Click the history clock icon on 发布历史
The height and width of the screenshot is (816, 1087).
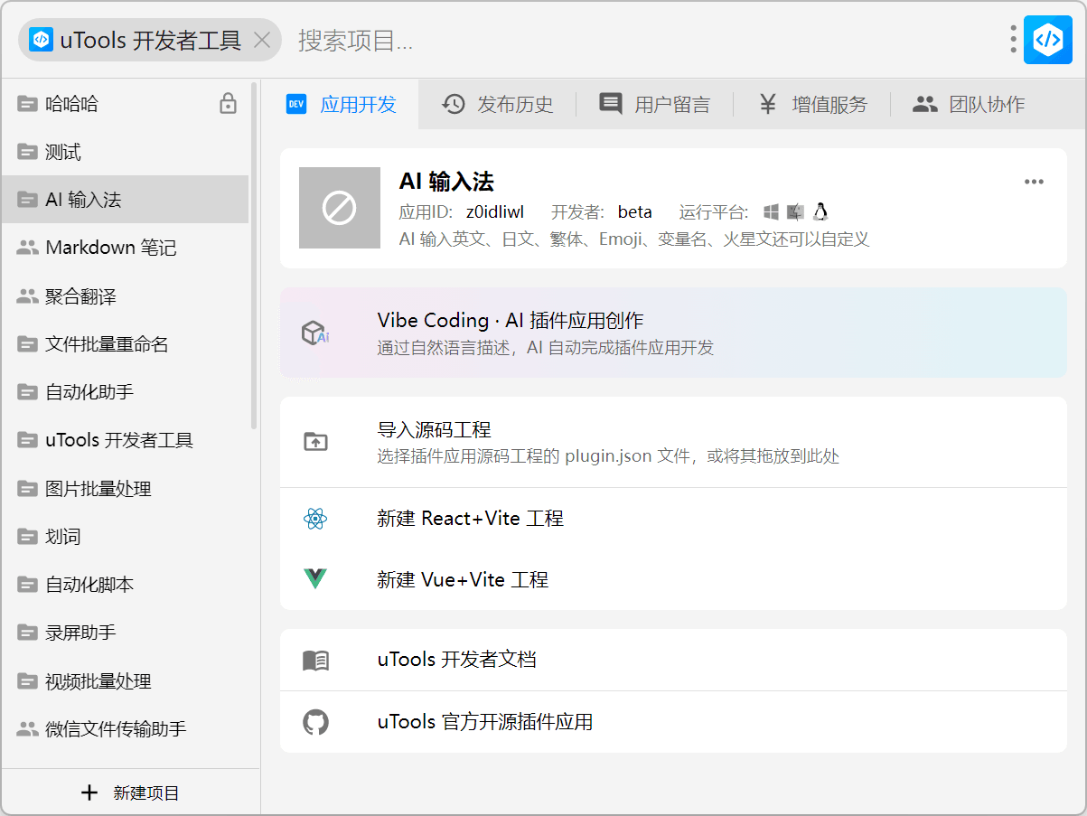pyautogui.click(x=454, y=104)
